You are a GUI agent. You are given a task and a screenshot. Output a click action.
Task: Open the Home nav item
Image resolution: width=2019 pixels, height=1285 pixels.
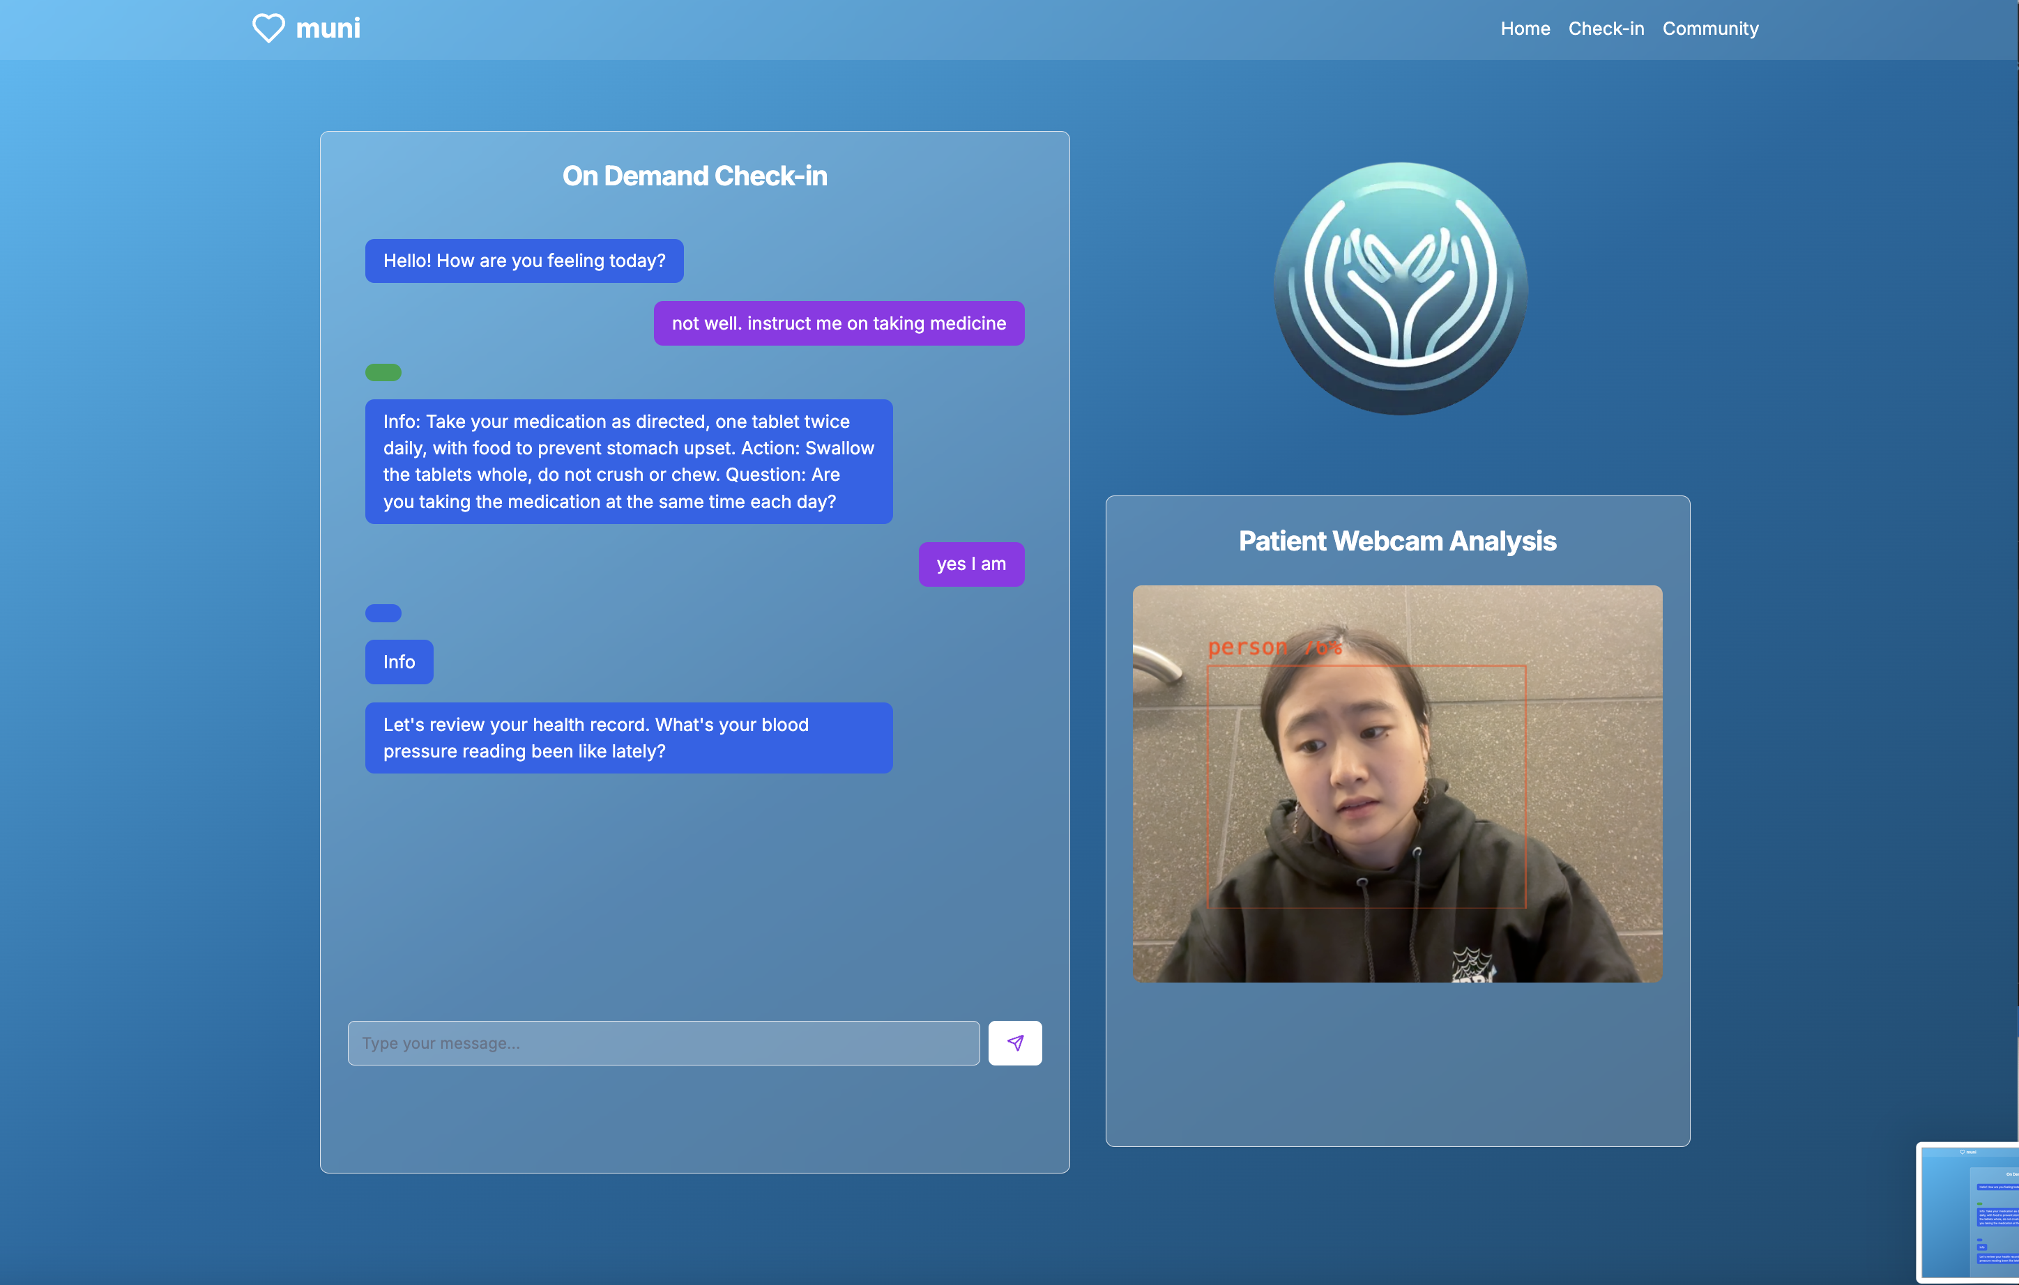tap(1524, 29)
